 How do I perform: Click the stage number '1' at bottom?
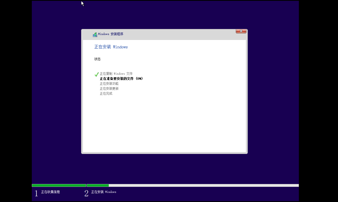(x=36, y=193)
